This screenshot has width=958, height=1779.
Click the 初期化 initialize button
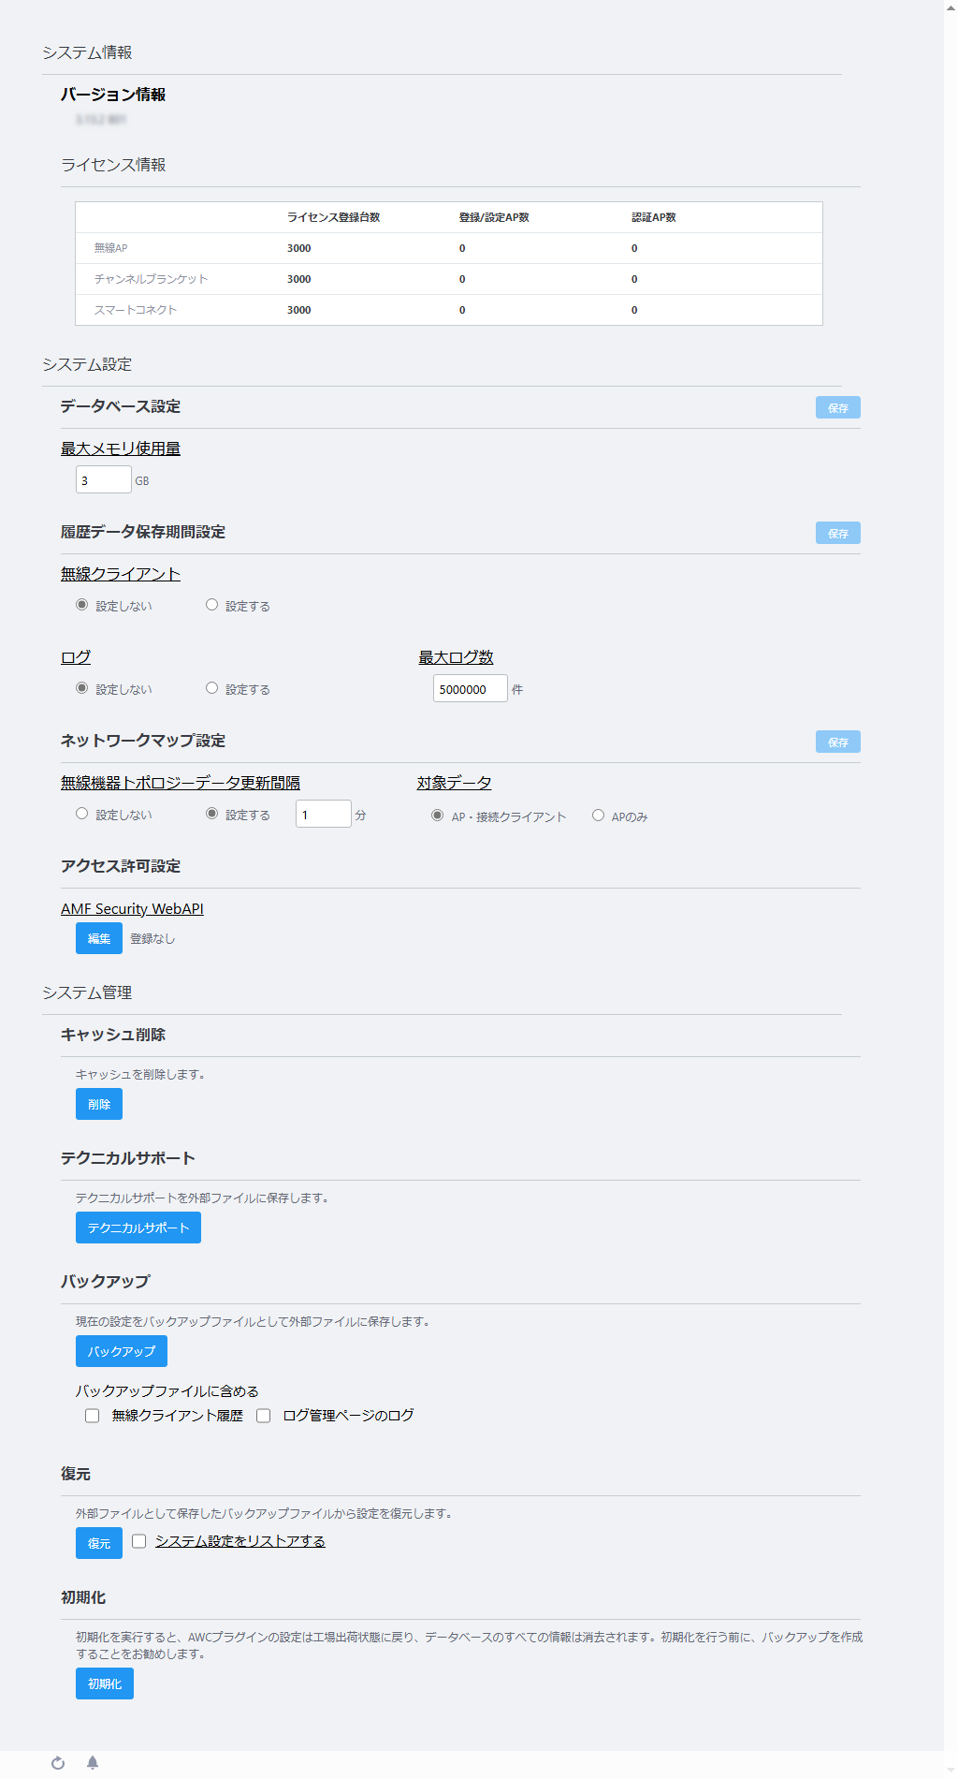(x=105, y=1683)
